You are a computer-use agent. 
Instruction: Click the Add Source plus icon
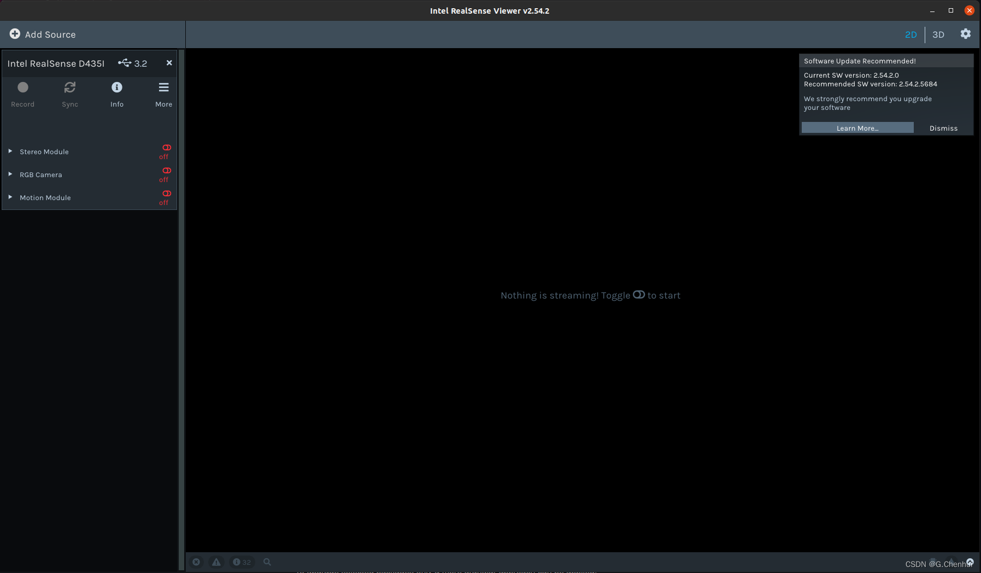pos(15,34)
